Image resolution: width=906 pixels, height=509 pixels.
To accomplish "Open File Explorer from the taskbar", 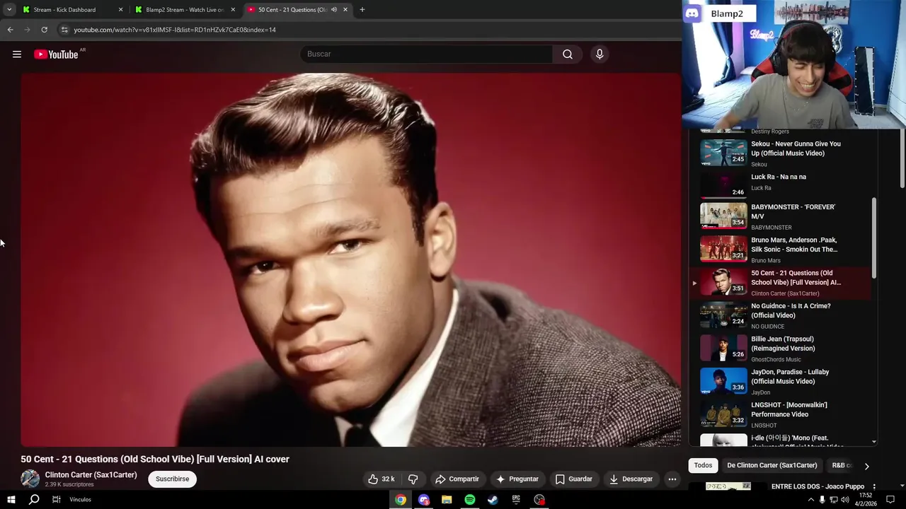I will click(447, 500).
